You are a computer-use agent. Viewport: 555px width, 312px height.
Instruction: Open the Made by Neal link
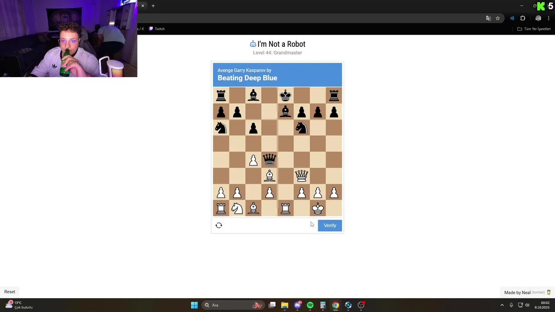[x=527, y=292]
